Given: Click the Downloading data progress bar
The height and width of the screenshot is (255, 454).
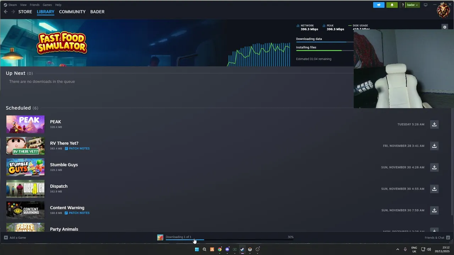Looking at the screenshot, I should point(325,42).
